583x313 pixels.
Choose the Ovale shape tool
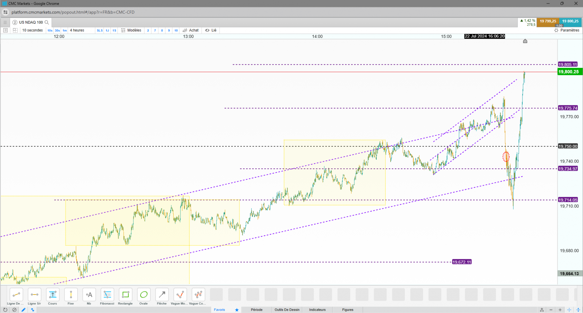(143, 295)
